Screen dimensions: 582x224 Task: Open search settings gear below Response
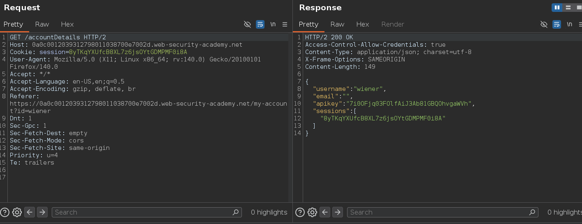[312, 212]
